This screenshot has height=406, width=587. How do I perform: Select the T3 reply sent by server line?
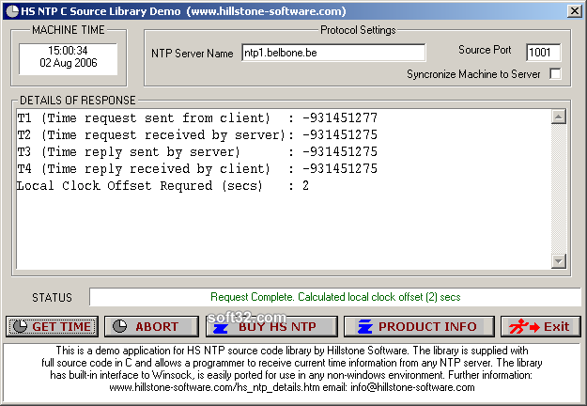pos(197,151)
